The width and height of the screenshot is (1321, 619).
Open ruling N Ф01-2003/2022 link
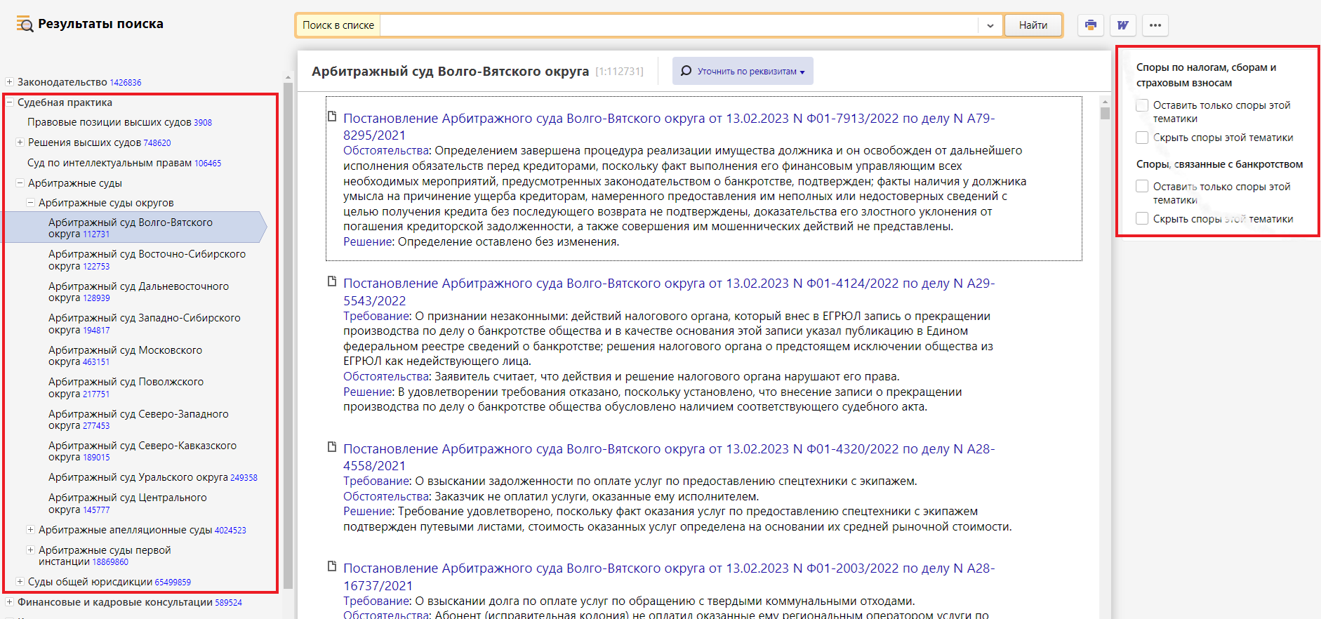point(669,577)
